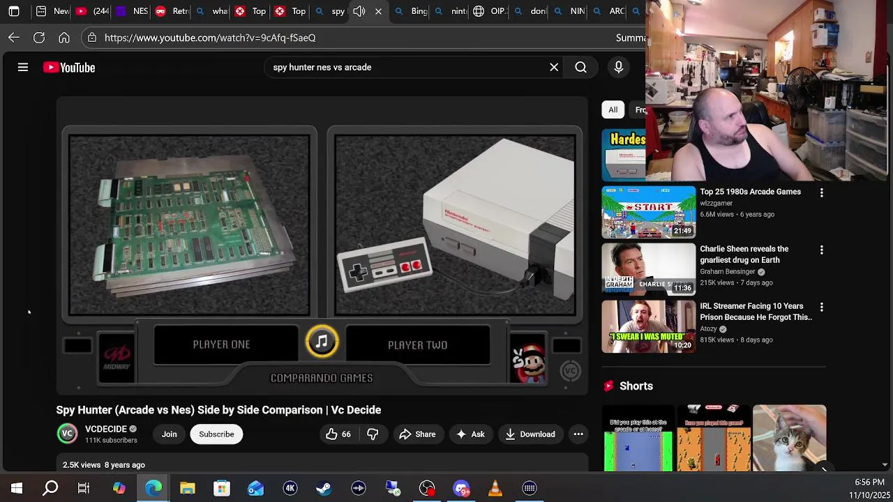The height and width of the screenshot is (502, 893).
Task: Click the search field text 'spy hunter nes vs arcade'
Action: pos(322,68)
